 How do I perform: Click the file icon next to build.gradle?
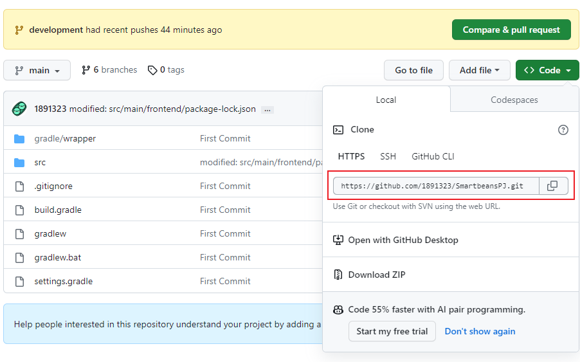(x=19, y=210)
